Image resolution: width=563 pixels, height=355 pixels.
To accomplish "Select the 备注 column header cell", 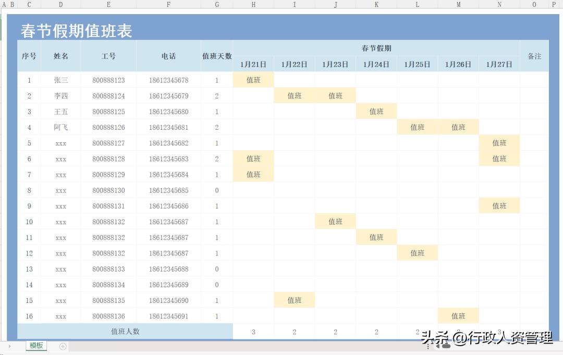I will (534, 56).
